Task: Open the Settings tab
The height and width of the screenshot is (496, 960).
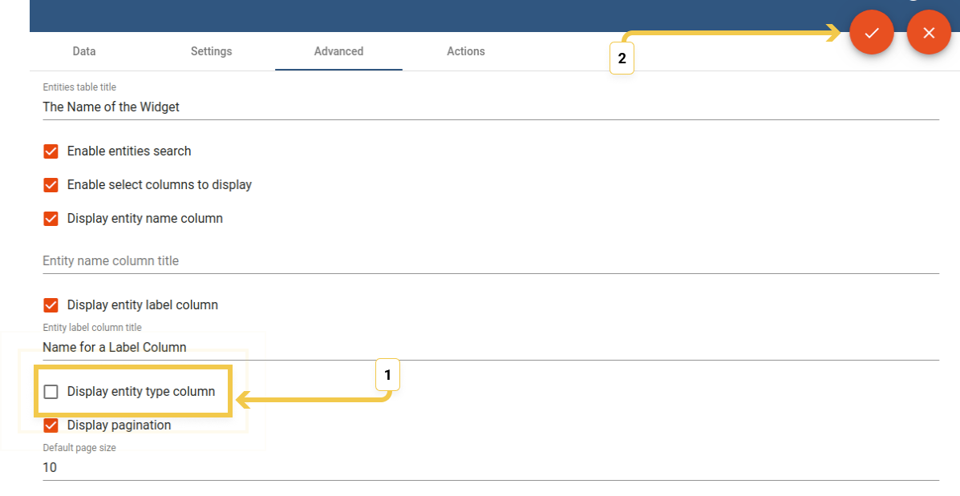Action: coord(211,51)
